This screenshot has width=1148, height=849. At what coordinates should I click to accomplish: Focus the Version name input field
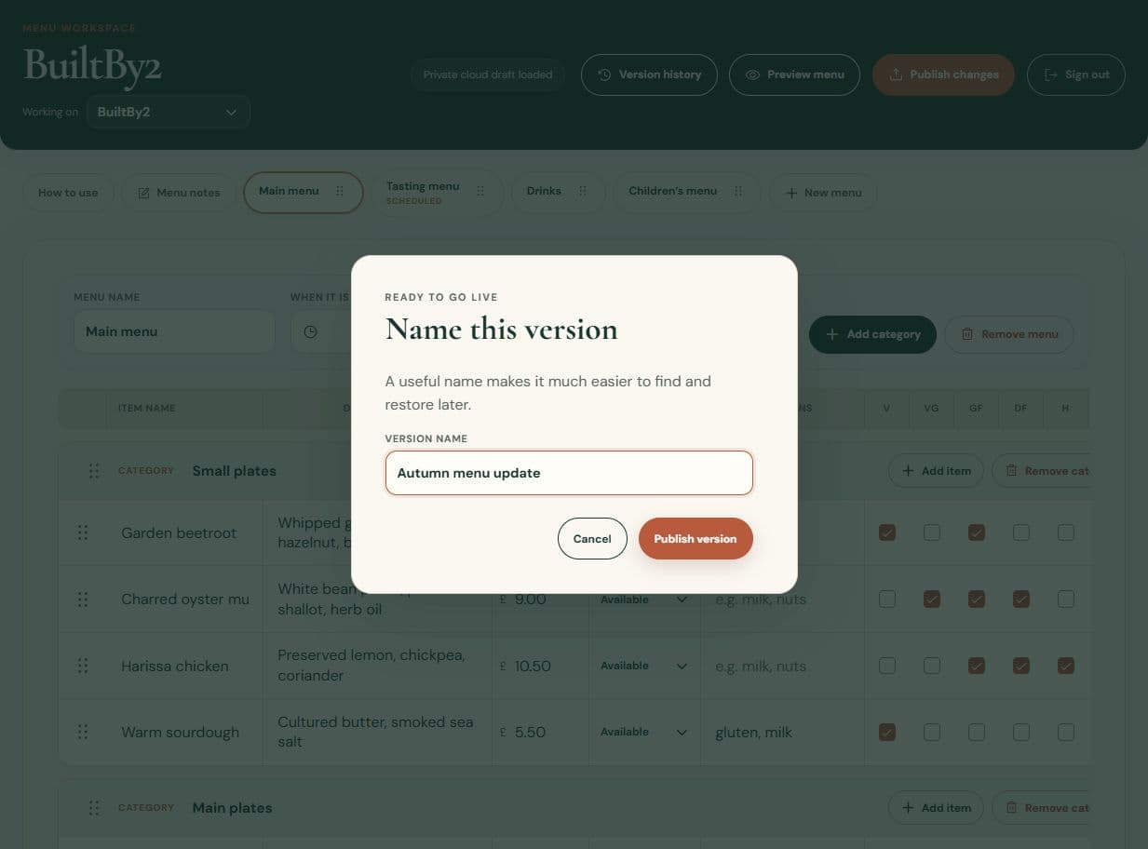(569, 473)
